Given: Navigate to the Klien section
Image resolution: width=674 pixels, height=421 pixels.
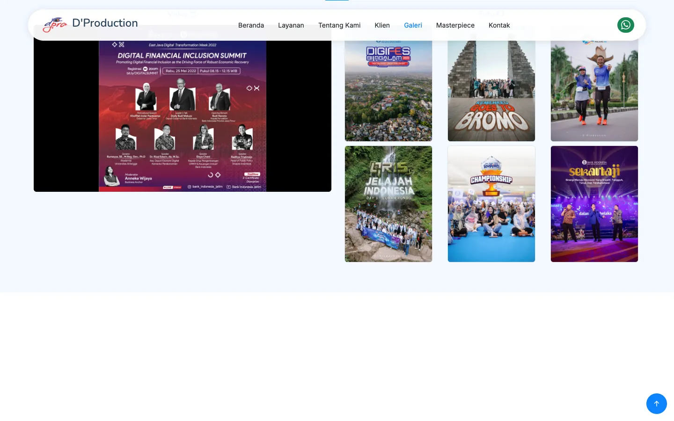Looking at the screenshot, I should coord(382,25).
